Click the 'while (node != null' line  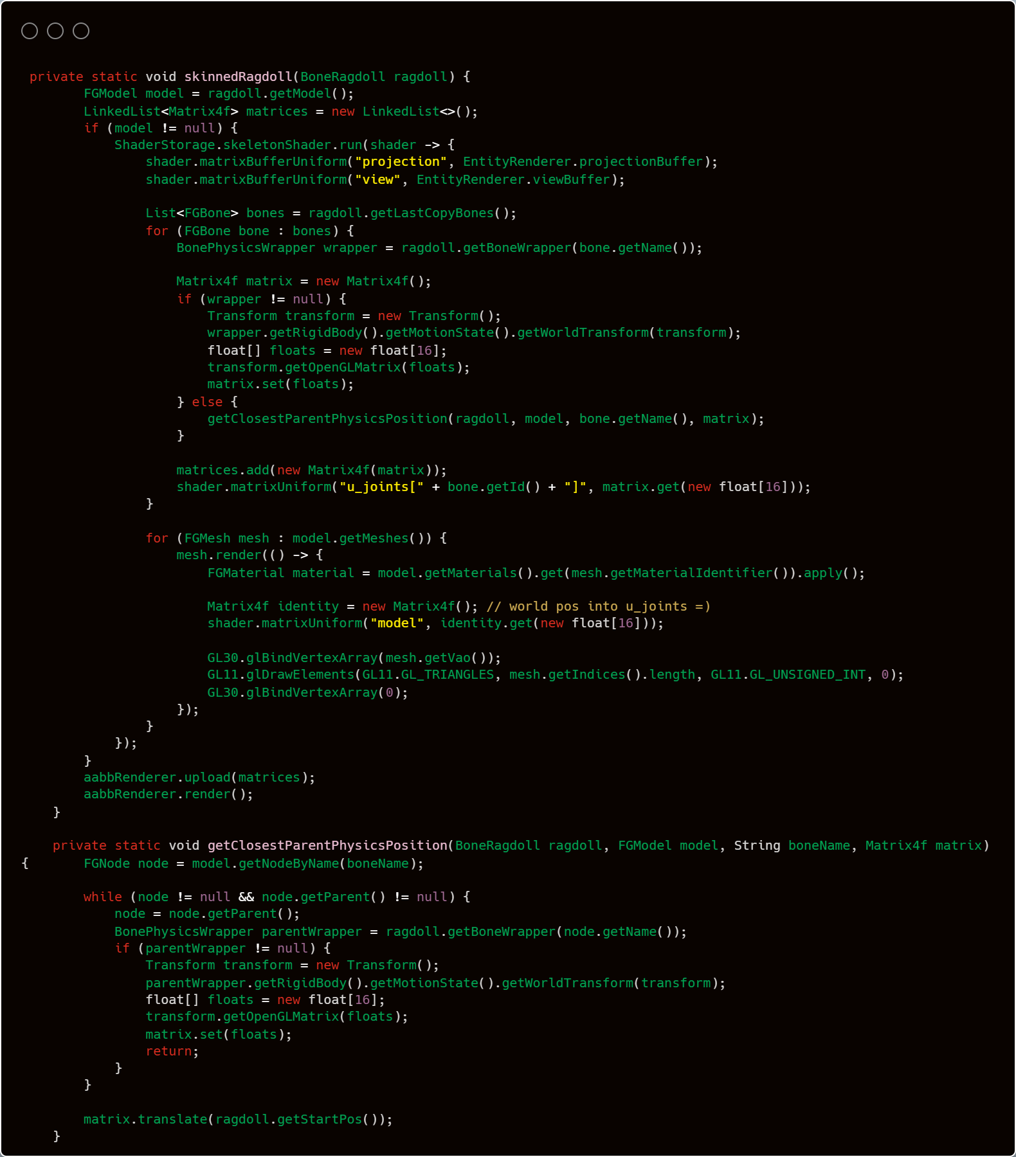tap(277, 897)
